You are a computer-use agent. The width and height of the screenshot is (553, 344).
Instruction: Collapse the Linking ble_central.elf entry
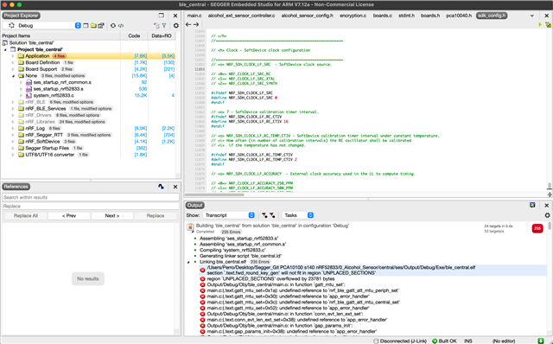click(x=188, y=262)
